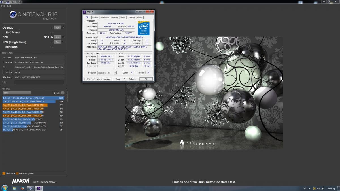Select the i7-4770K ranking entry

coord(33,112)
